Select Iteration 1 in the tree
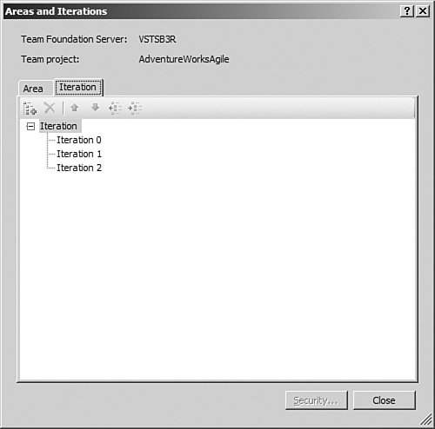Image resolution: width=435 pixels, height=429 pixels. 79,154
